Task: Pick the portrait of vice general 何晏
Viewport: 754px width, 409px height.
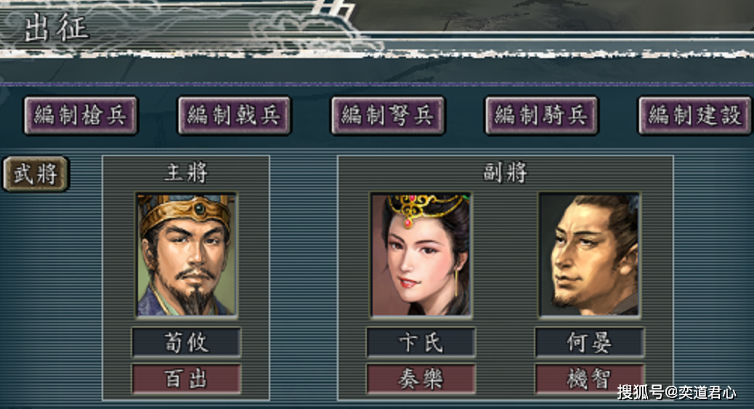Action: pyautogui.click(x=590, y=255)
